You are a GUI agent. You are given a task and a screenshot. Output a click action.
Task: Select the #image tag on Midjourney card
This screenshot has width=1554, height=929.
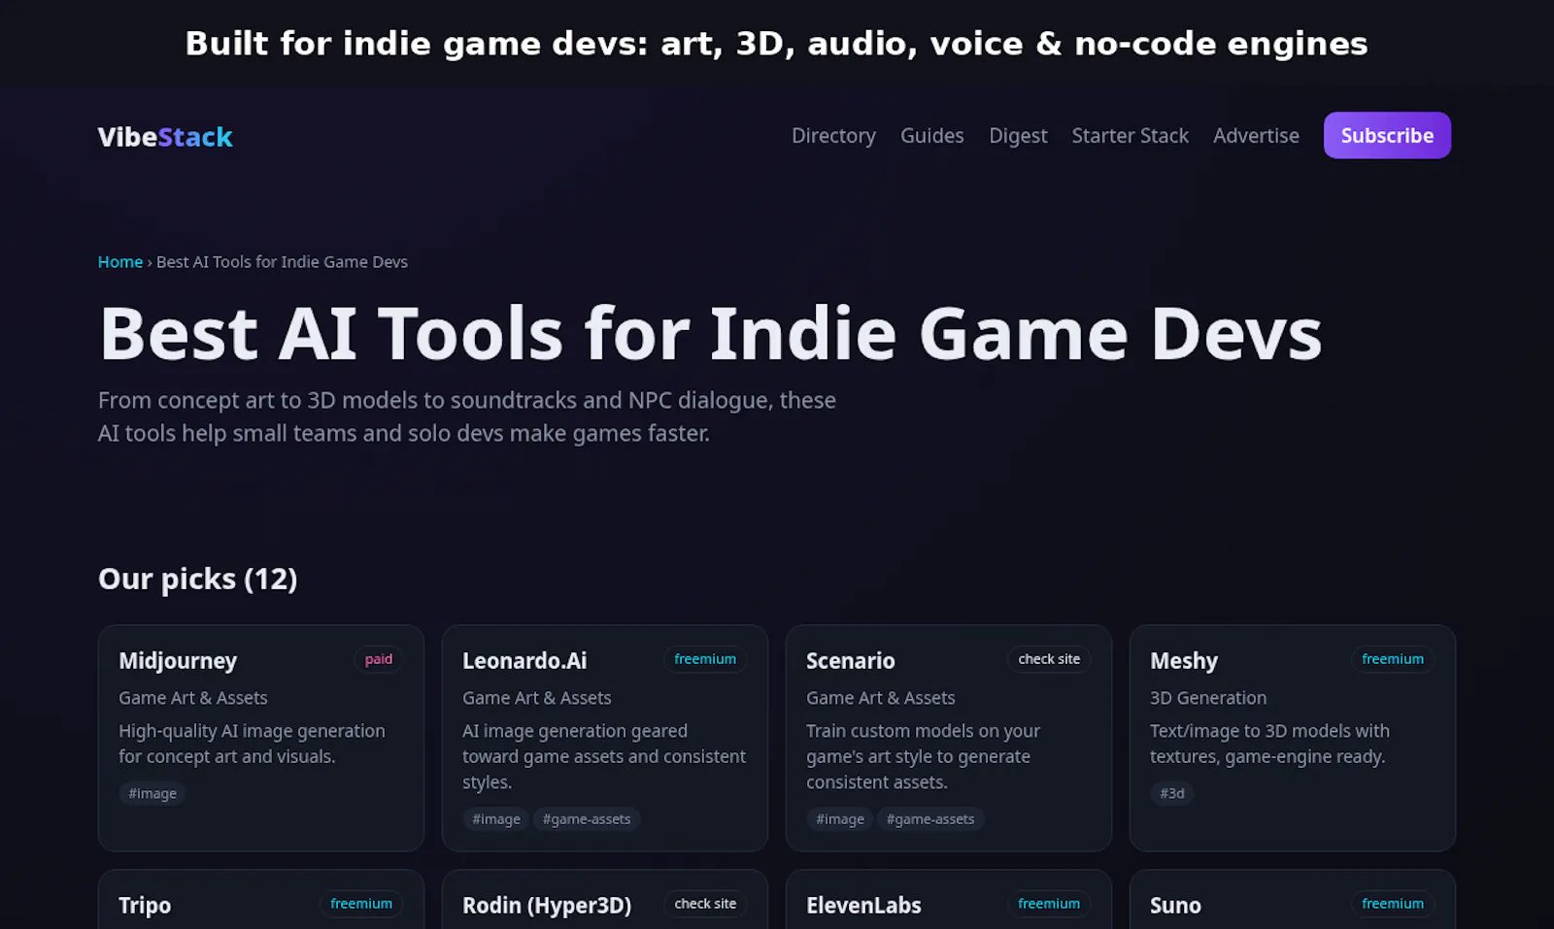[152, 793]
